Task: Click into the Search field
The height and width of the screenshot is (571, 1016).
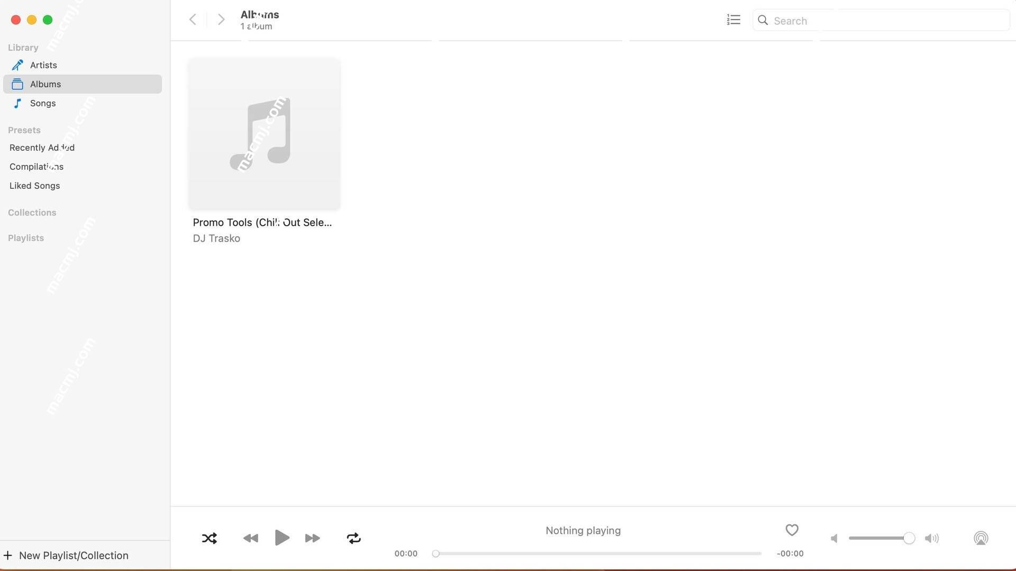Action: 881,21
